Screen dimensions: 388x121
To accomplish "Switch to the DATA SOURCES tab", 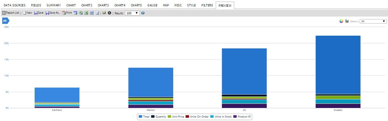I will pos(15,5).
